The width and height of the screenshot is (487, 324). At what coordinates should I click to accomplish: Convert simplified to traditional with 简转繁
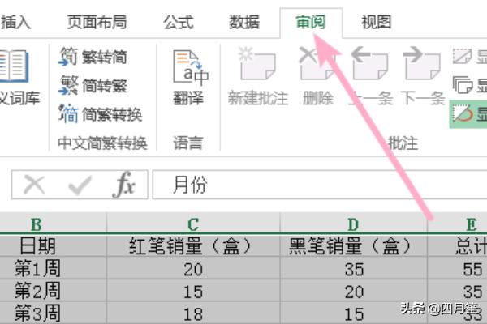(93, 86)
